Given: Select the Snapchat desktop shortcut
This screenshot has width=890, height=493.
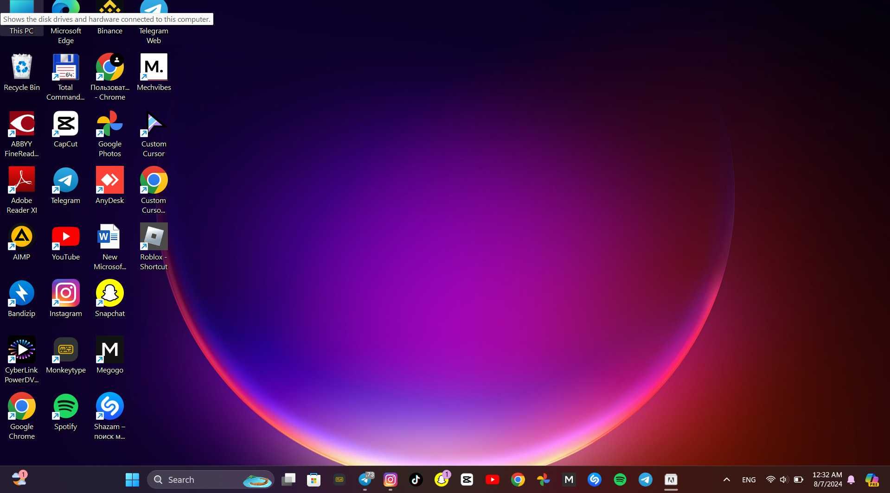Looking at the screenshot, I should 110,298.
